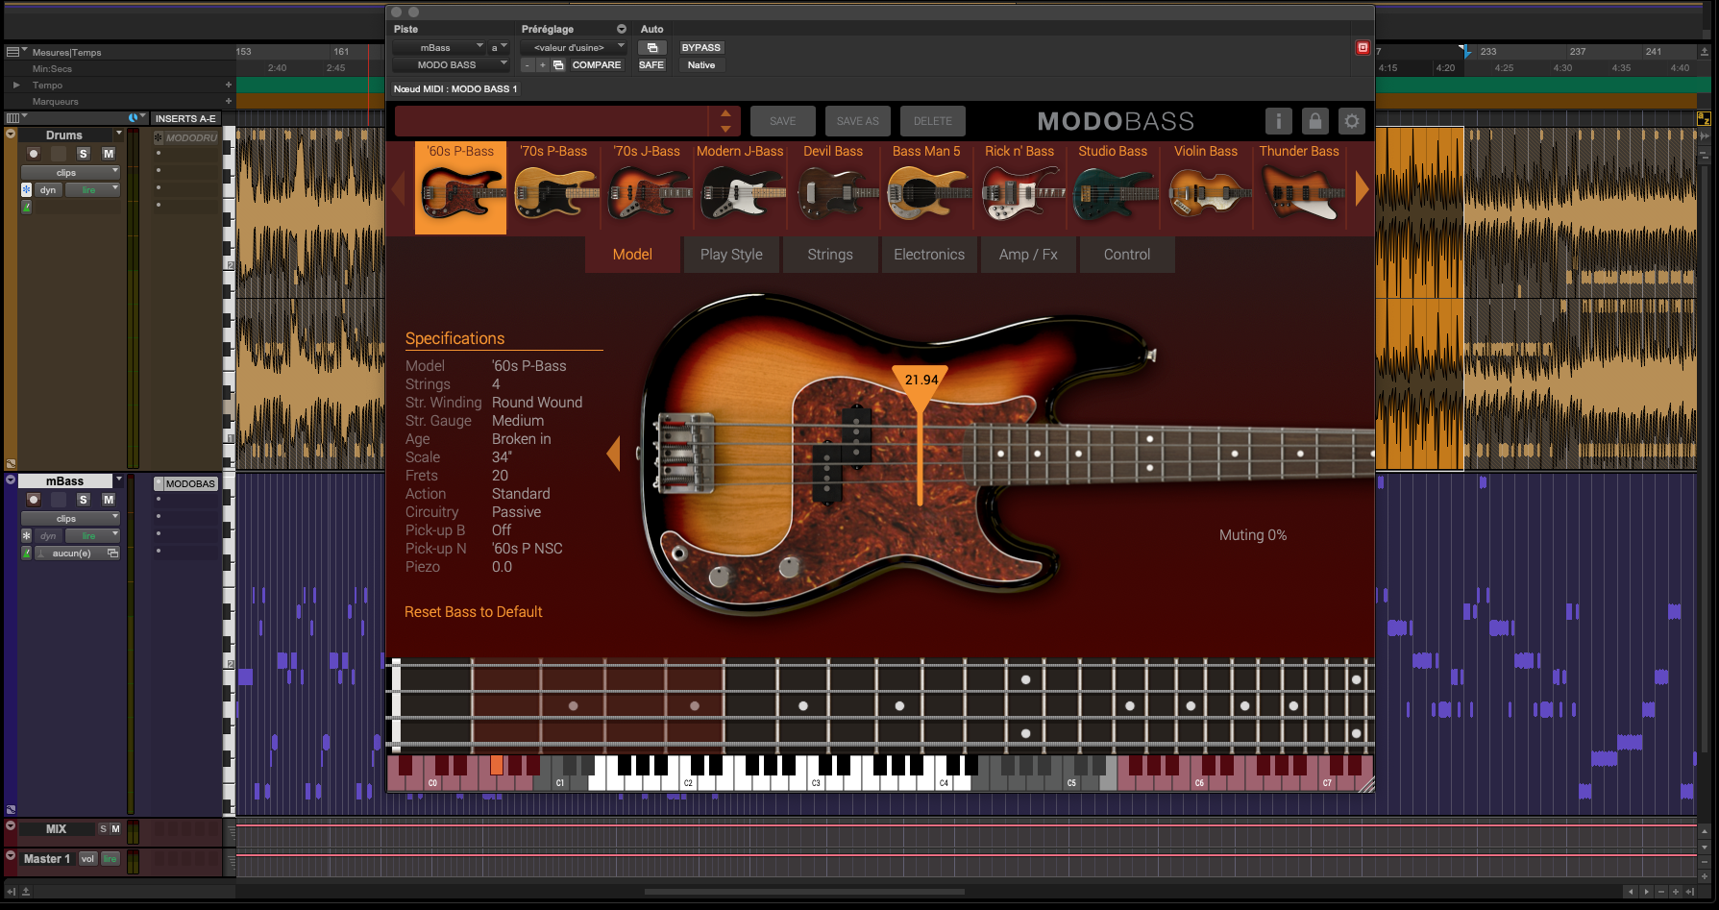Solo the Drums track
This screenshot has height=910, width=1719.
[84, 154]
